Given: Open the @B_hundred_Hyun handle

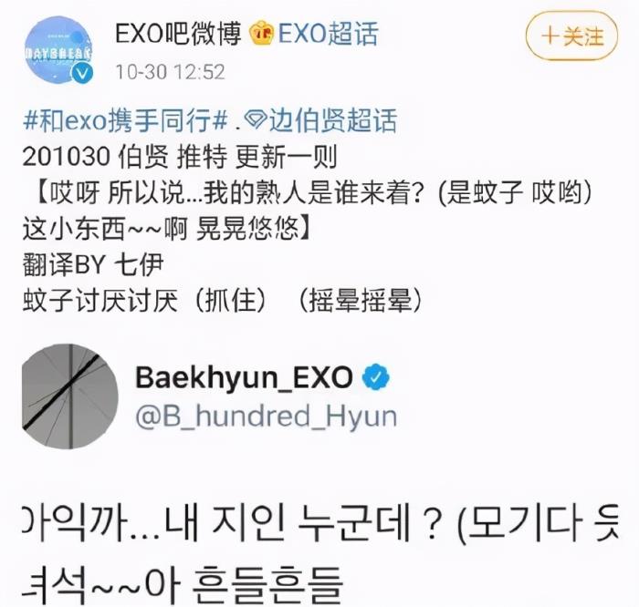Looking at the screenshot, I should point(267,416).
